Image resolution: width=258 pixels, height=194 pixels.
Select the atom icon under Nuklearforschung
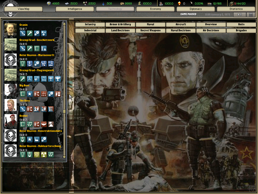(x=37, y=154)
